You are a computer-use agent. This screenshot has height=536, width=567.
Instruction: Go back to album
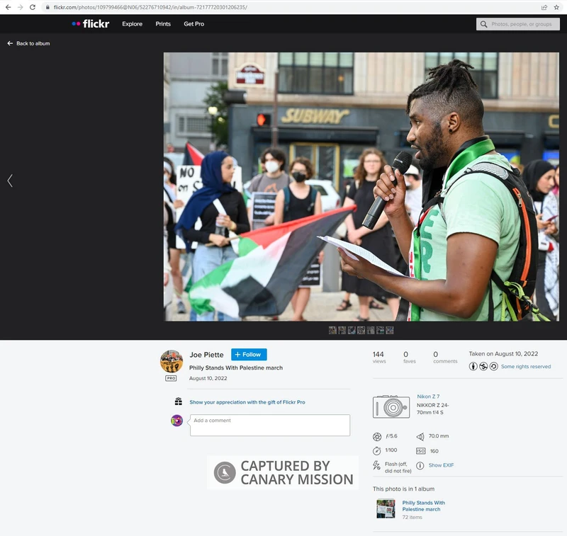(x=28, y=43)
